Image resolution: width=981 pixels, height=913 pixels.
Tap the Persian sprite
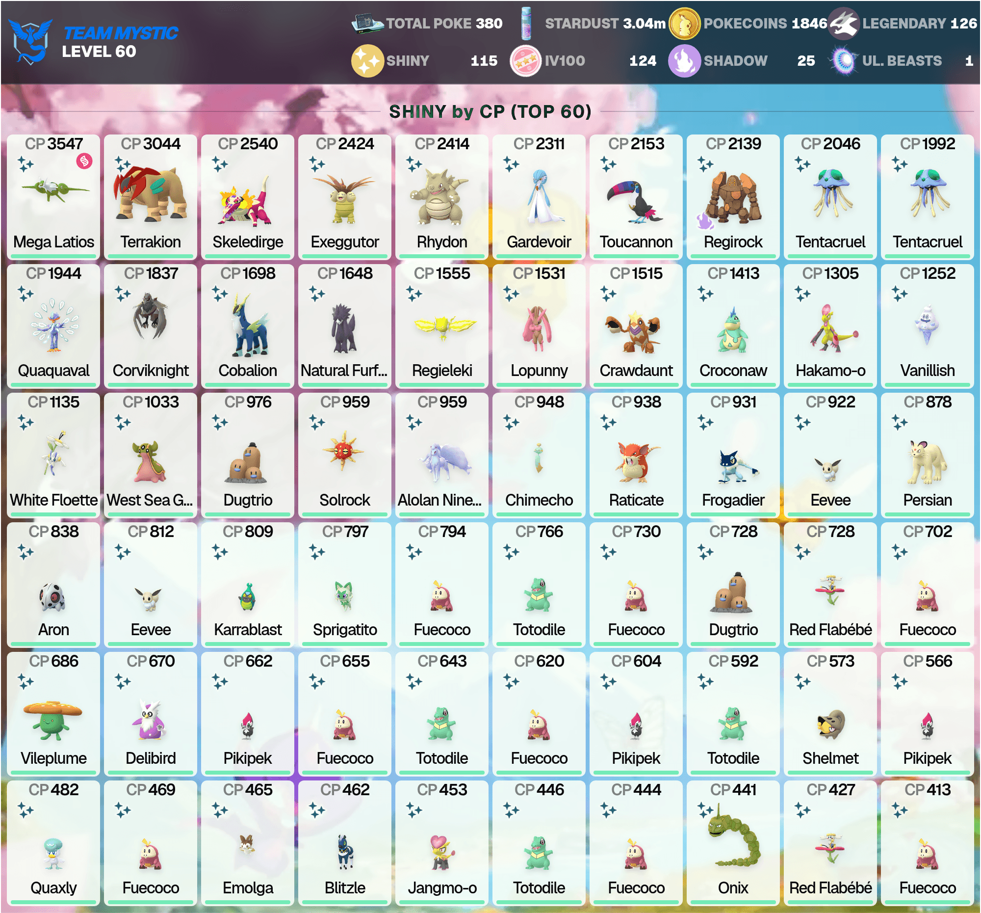(x=927, y=463)
